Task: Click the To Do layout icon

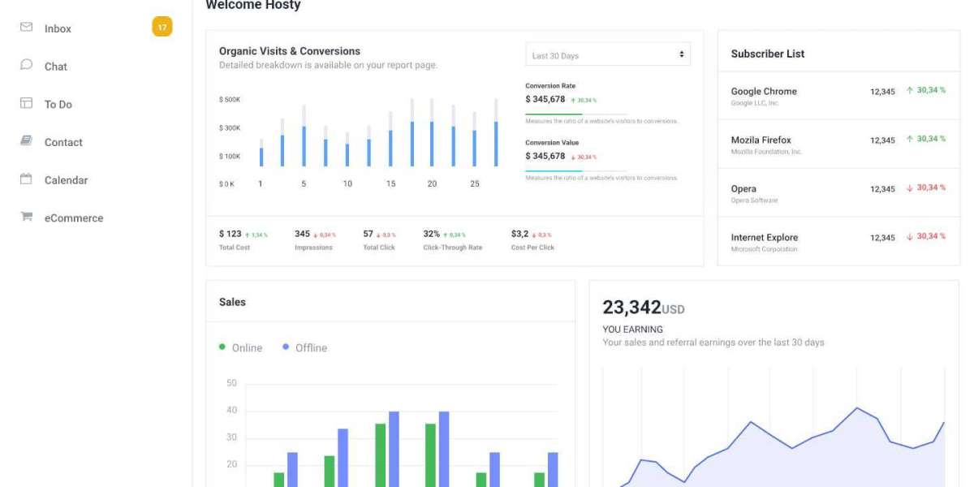Action: (27, 103)
